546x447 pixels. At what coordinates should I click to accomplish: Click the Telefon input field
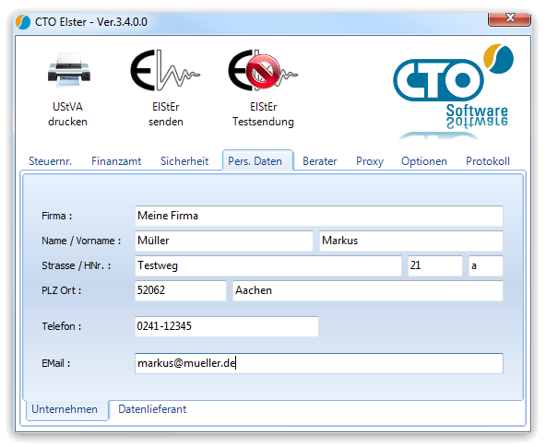pyautogui.click(x=226, y=326)
